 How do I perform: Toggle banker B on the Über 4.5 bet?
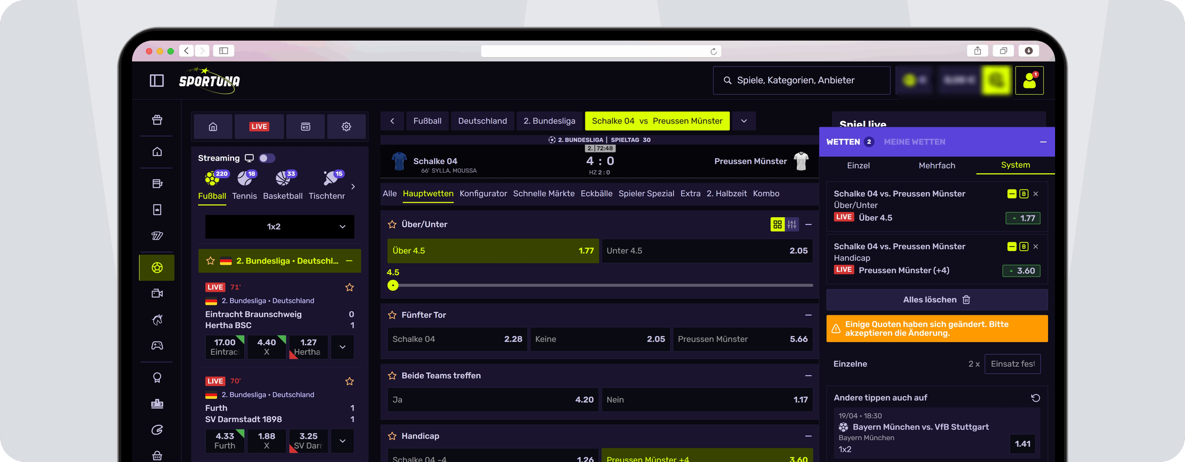[x=1024, y=194]
